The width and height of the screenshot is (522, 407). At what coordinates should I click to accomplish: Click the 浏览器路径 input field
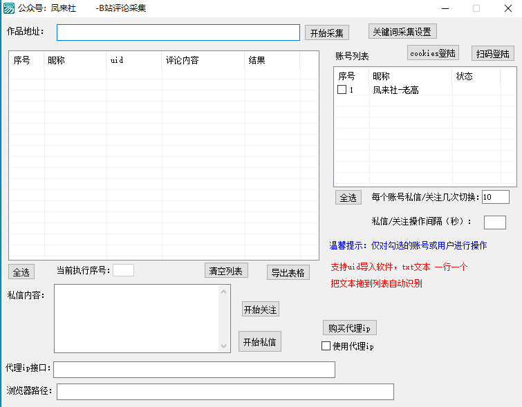[x=225, y=392]
